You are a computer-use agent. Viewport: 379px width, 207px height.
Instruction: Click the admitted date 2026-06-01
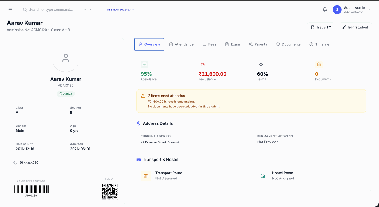(x=80, y=149)
